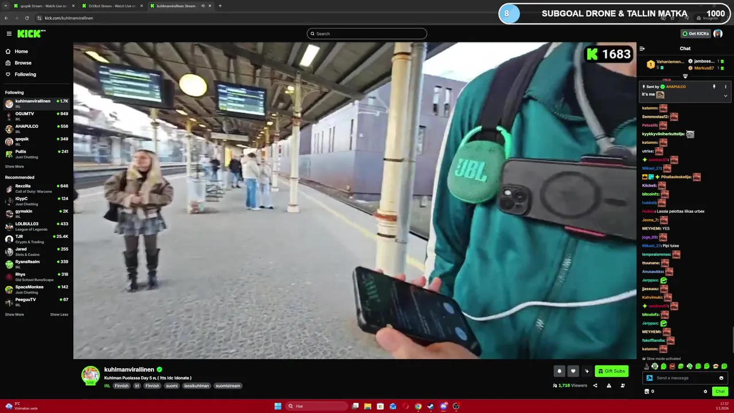
Task: Expand Show More under Recommended
Action: (x=14, y=314)
